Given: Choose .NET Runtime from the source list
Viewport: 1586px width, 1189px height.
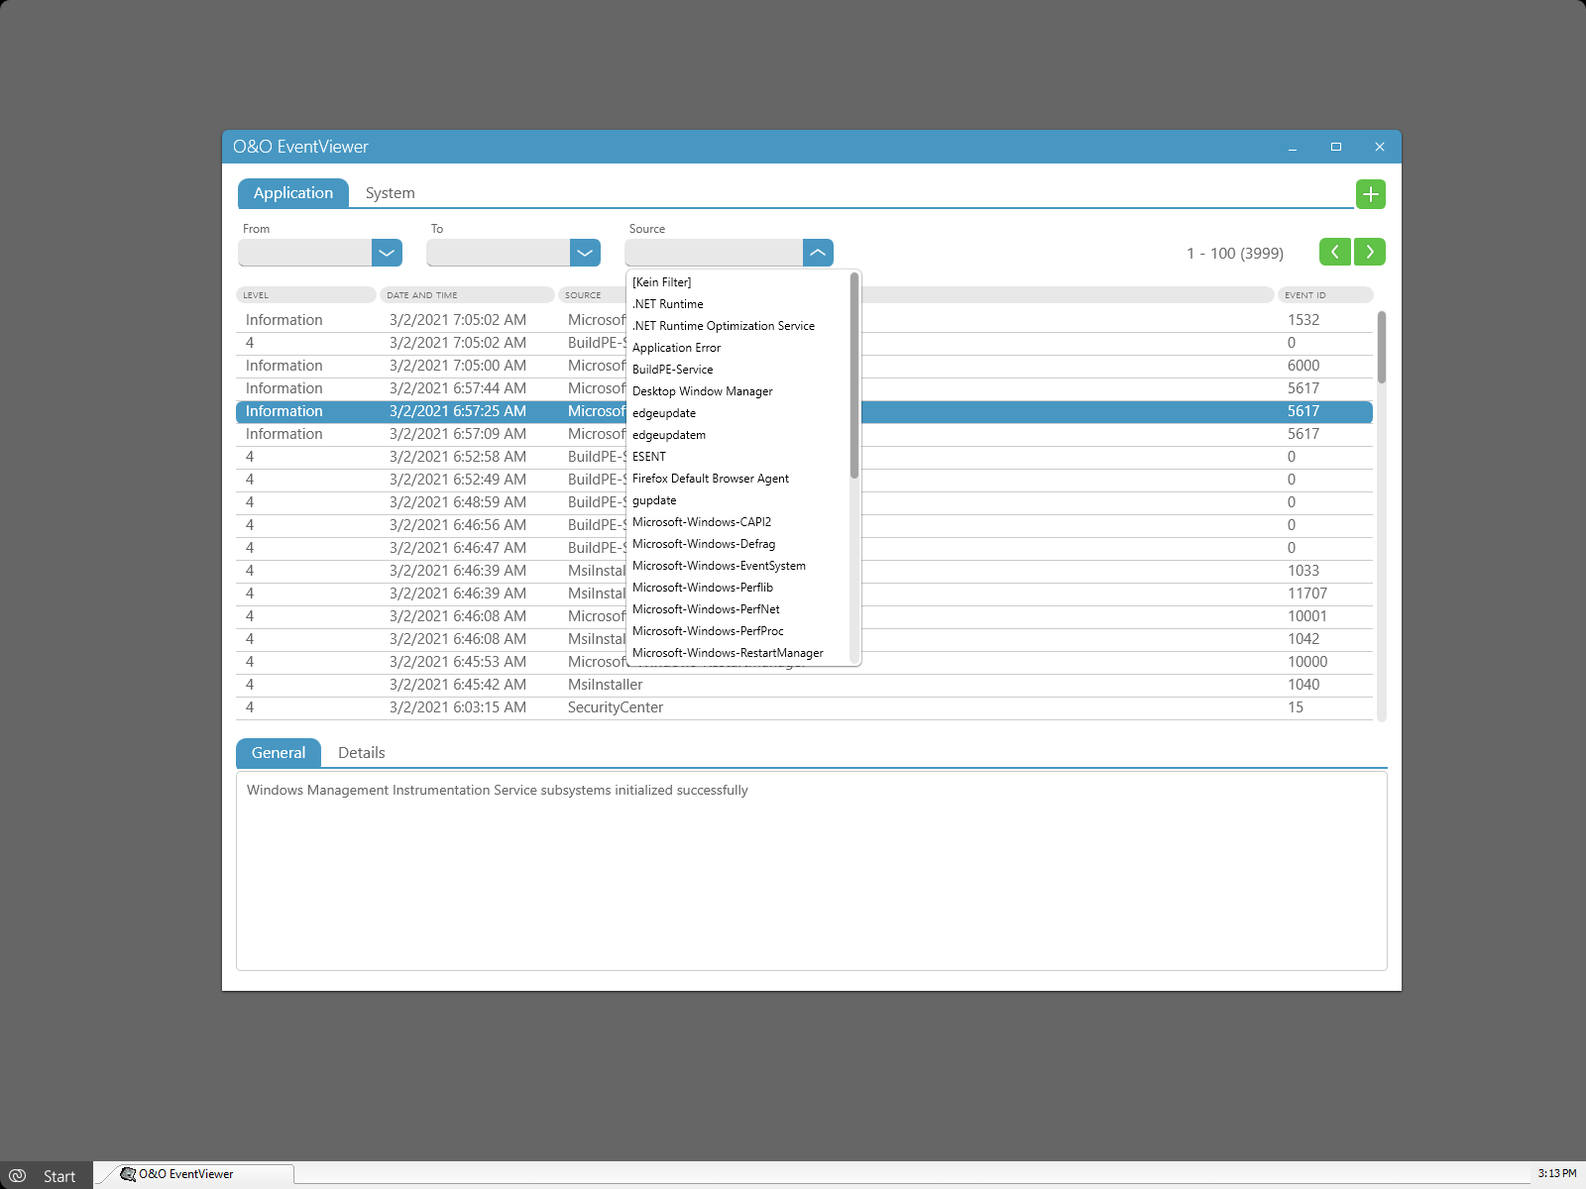Looking at the screenshot, I should click(738, 304).
